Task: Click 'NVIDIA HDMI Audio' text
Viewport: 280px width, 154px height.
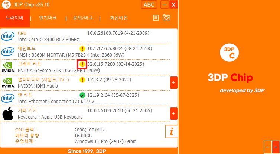Action: 38,86
